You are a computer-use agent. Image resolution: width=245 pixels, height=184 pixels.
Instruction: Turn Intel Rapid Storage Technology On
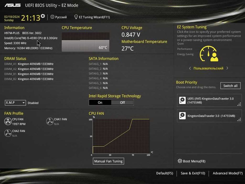100,103
